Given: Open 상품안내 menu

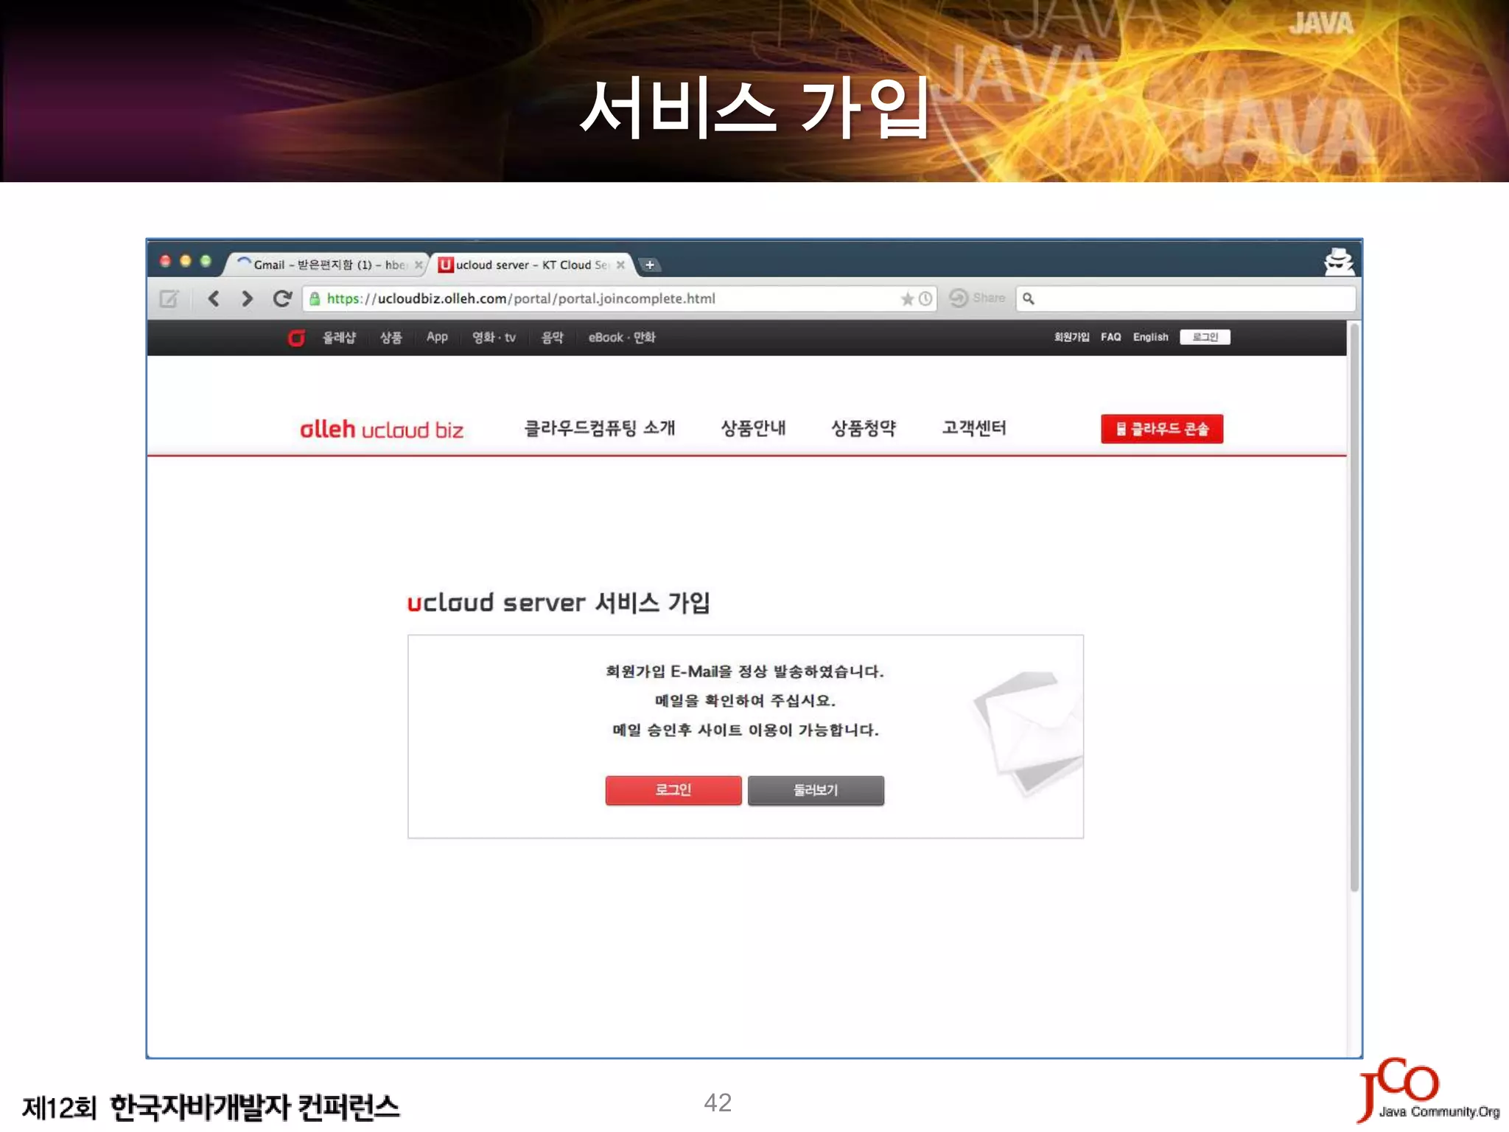Looking at the screenshot, I should 753,428.
